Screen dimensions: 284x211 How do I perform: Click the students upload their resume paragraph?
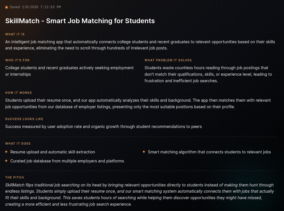click(138, 104)
